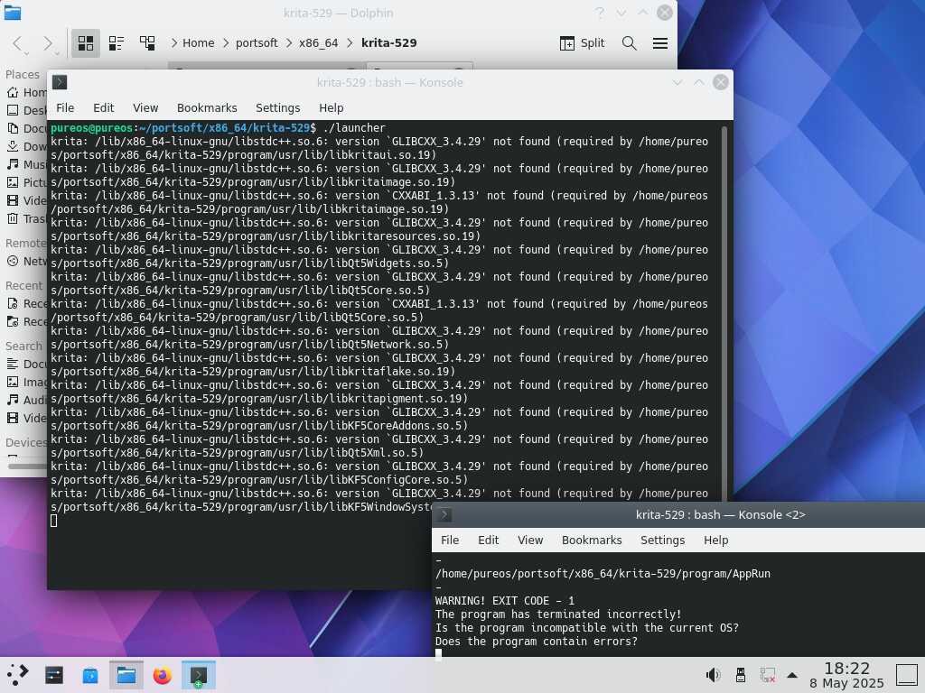925x693 pixels.
Task: Open Help menu in Konsole <2> window
Action: [x=715, y=540]
